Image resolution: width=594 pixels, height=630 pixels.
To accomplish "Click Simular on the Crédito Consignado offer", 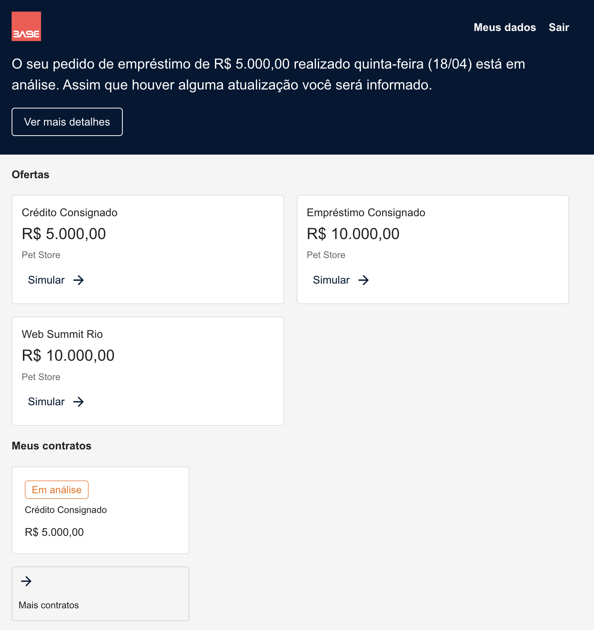I will click(46, 280).
